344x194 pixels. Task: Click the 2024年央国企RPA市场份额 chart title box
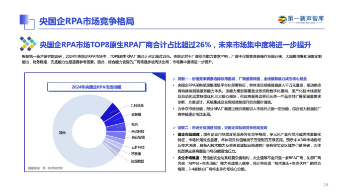click(96, 87)
